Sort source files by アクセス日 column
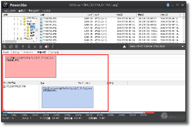Image resolution: width=192 pixels, height=128 pixels. click(169, 15)
